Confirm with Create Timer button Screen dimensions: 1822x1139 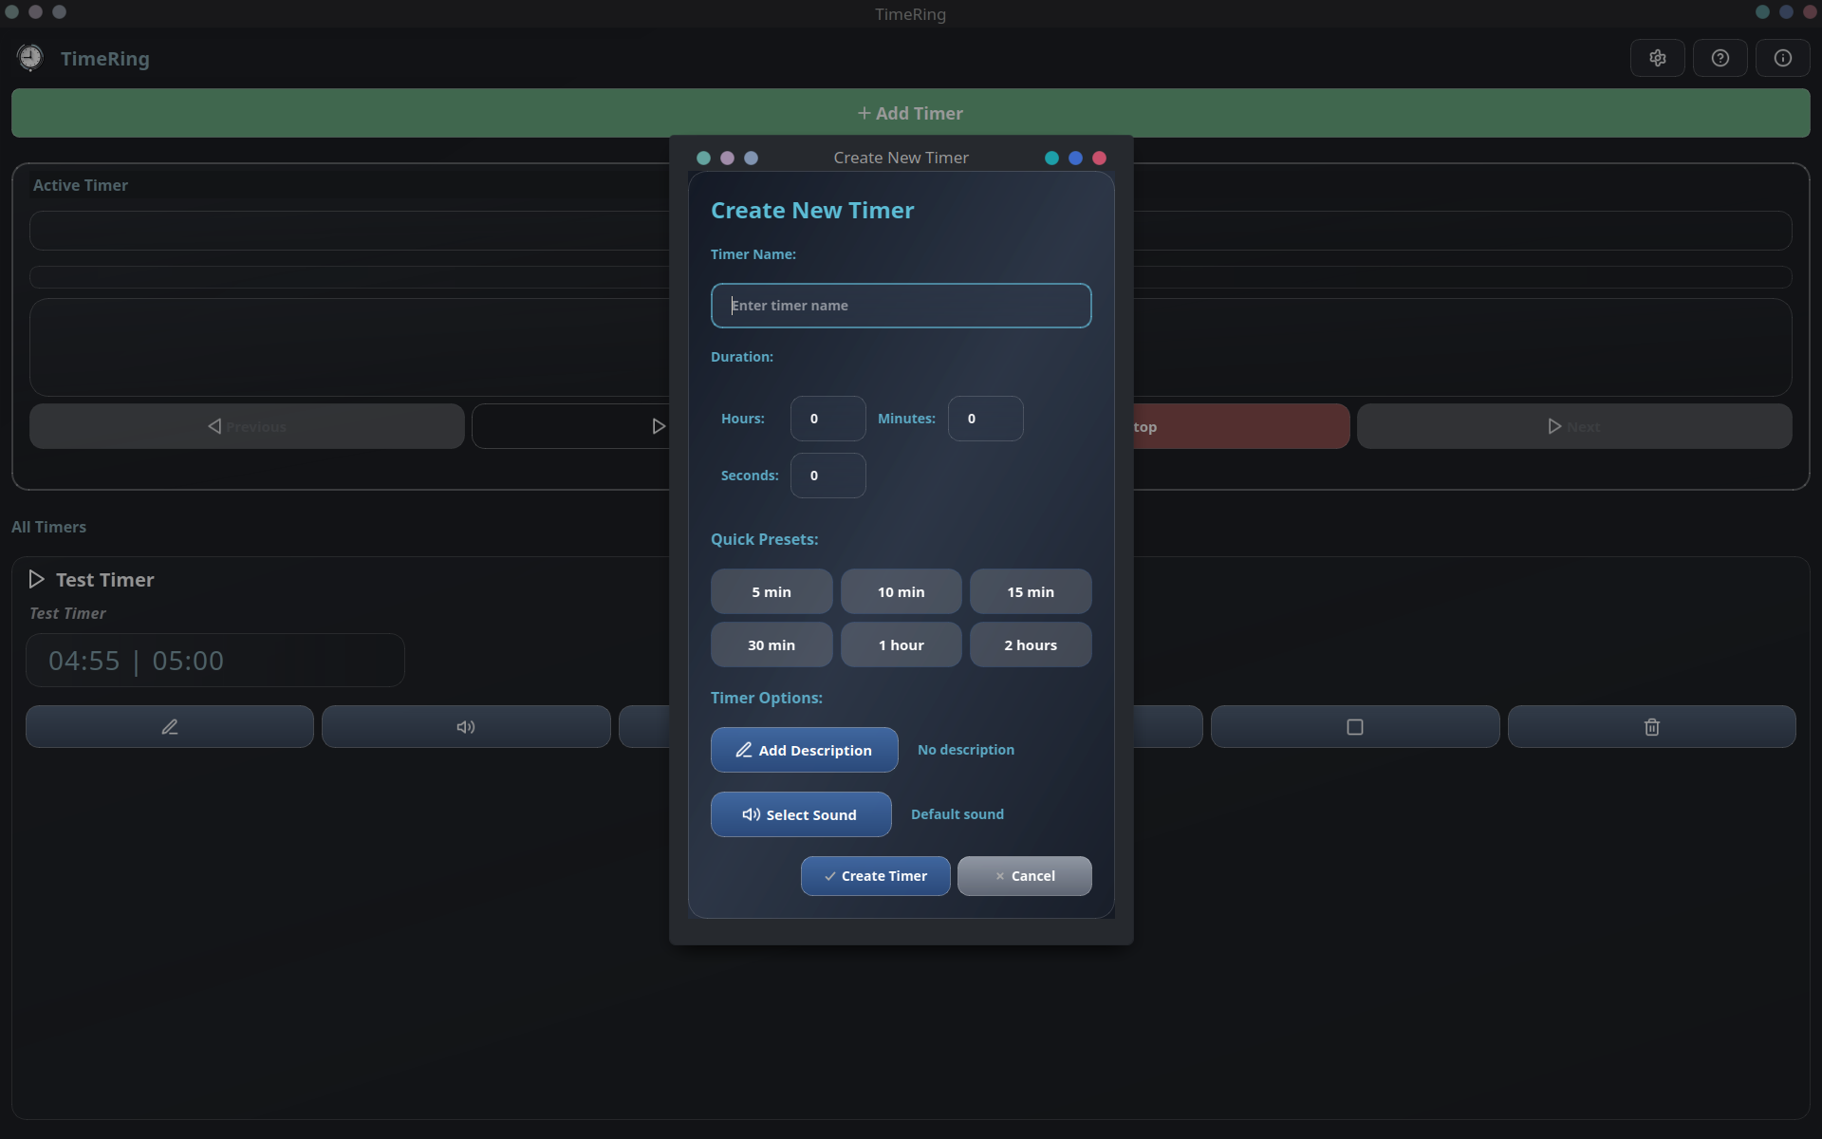click(875, 876)
